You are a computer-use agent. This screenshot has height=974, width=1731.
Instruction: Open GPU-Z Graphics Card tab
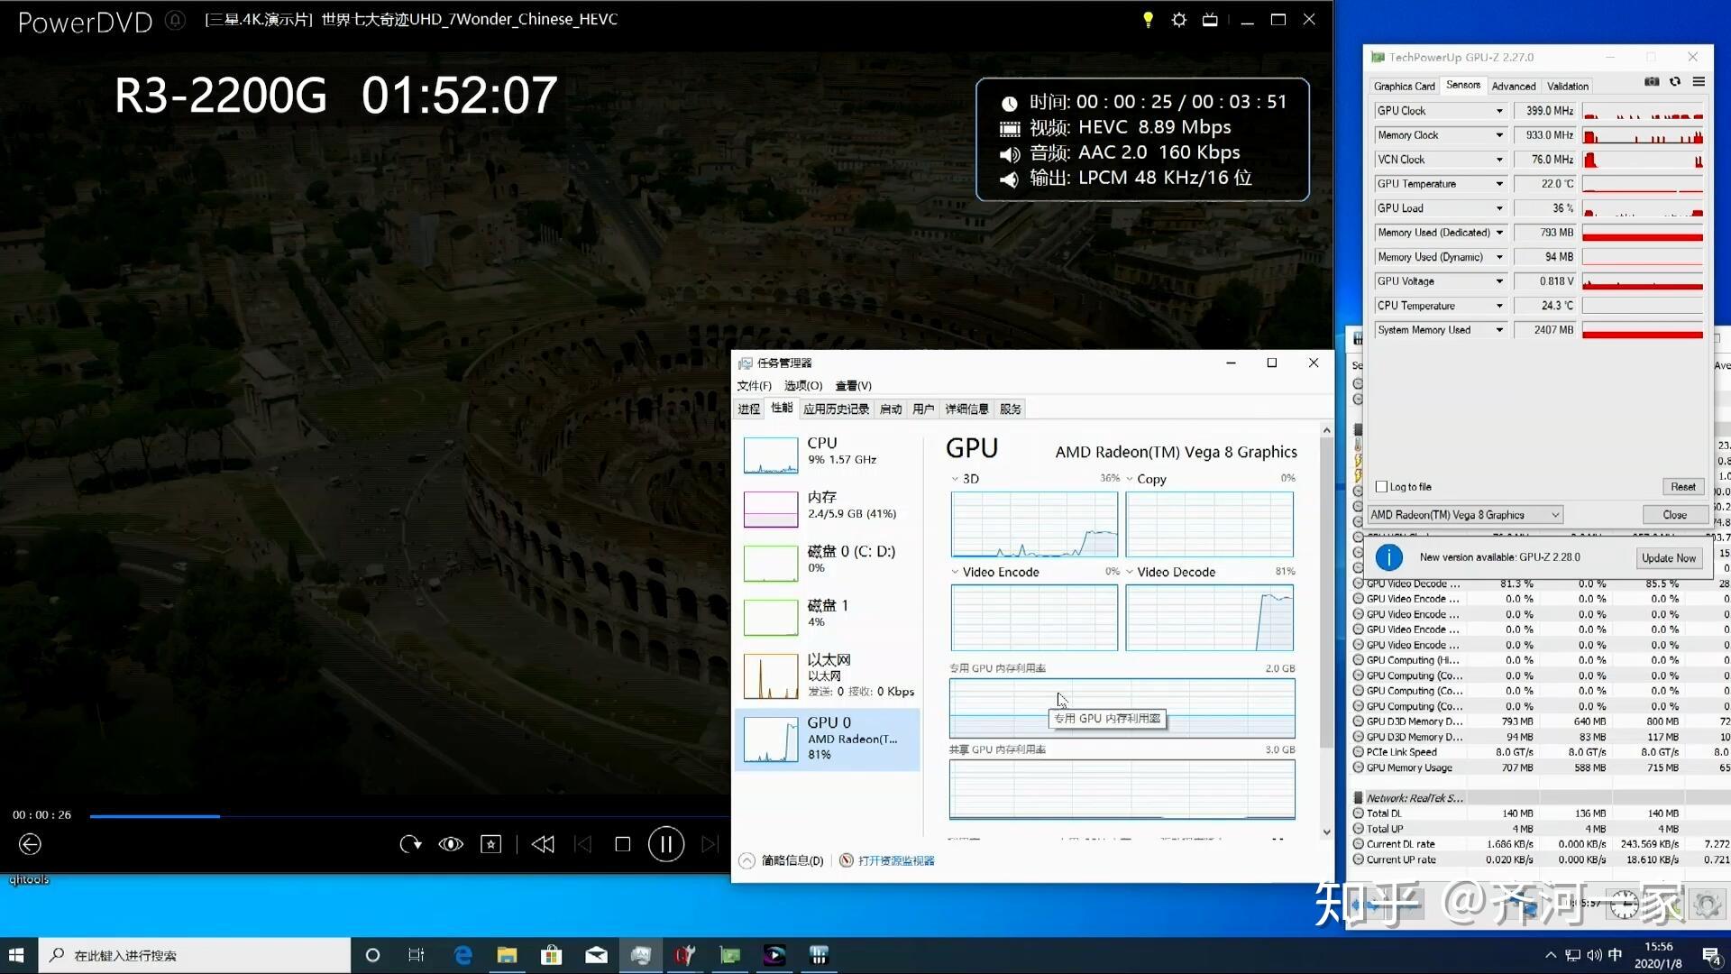[x=1404, y=87]
